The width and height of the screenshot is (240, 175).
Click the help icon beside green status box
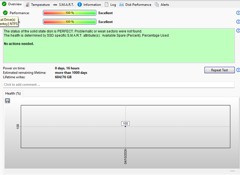pyautogui.click(x=238, y=31)
